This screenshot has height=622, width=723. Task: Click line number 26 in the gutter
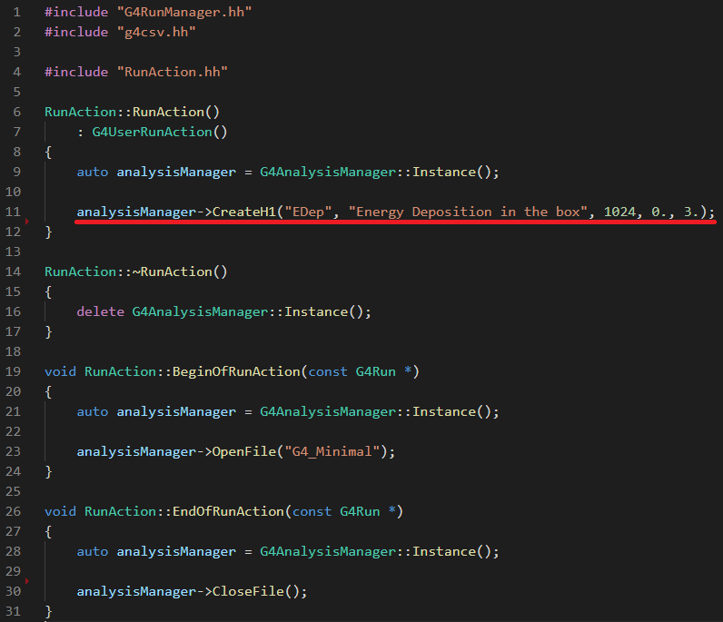(13, 511)
